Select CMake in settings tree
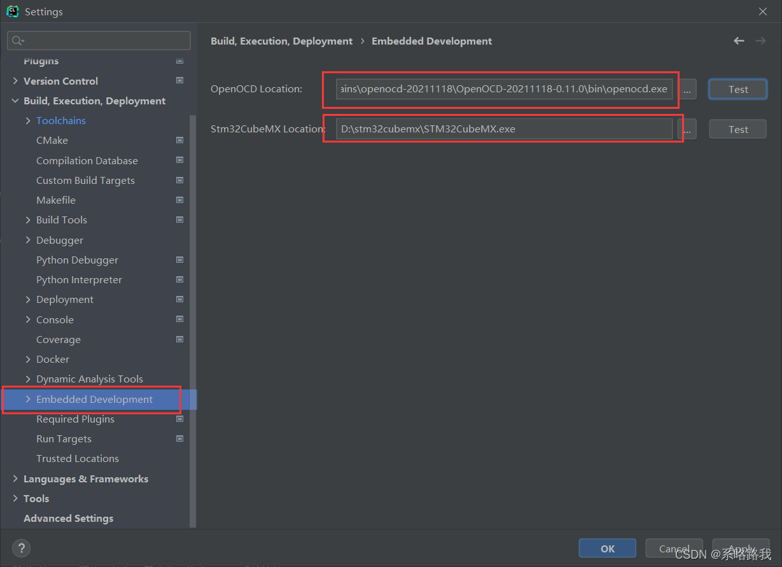782x567 pixels. [52, 140]
